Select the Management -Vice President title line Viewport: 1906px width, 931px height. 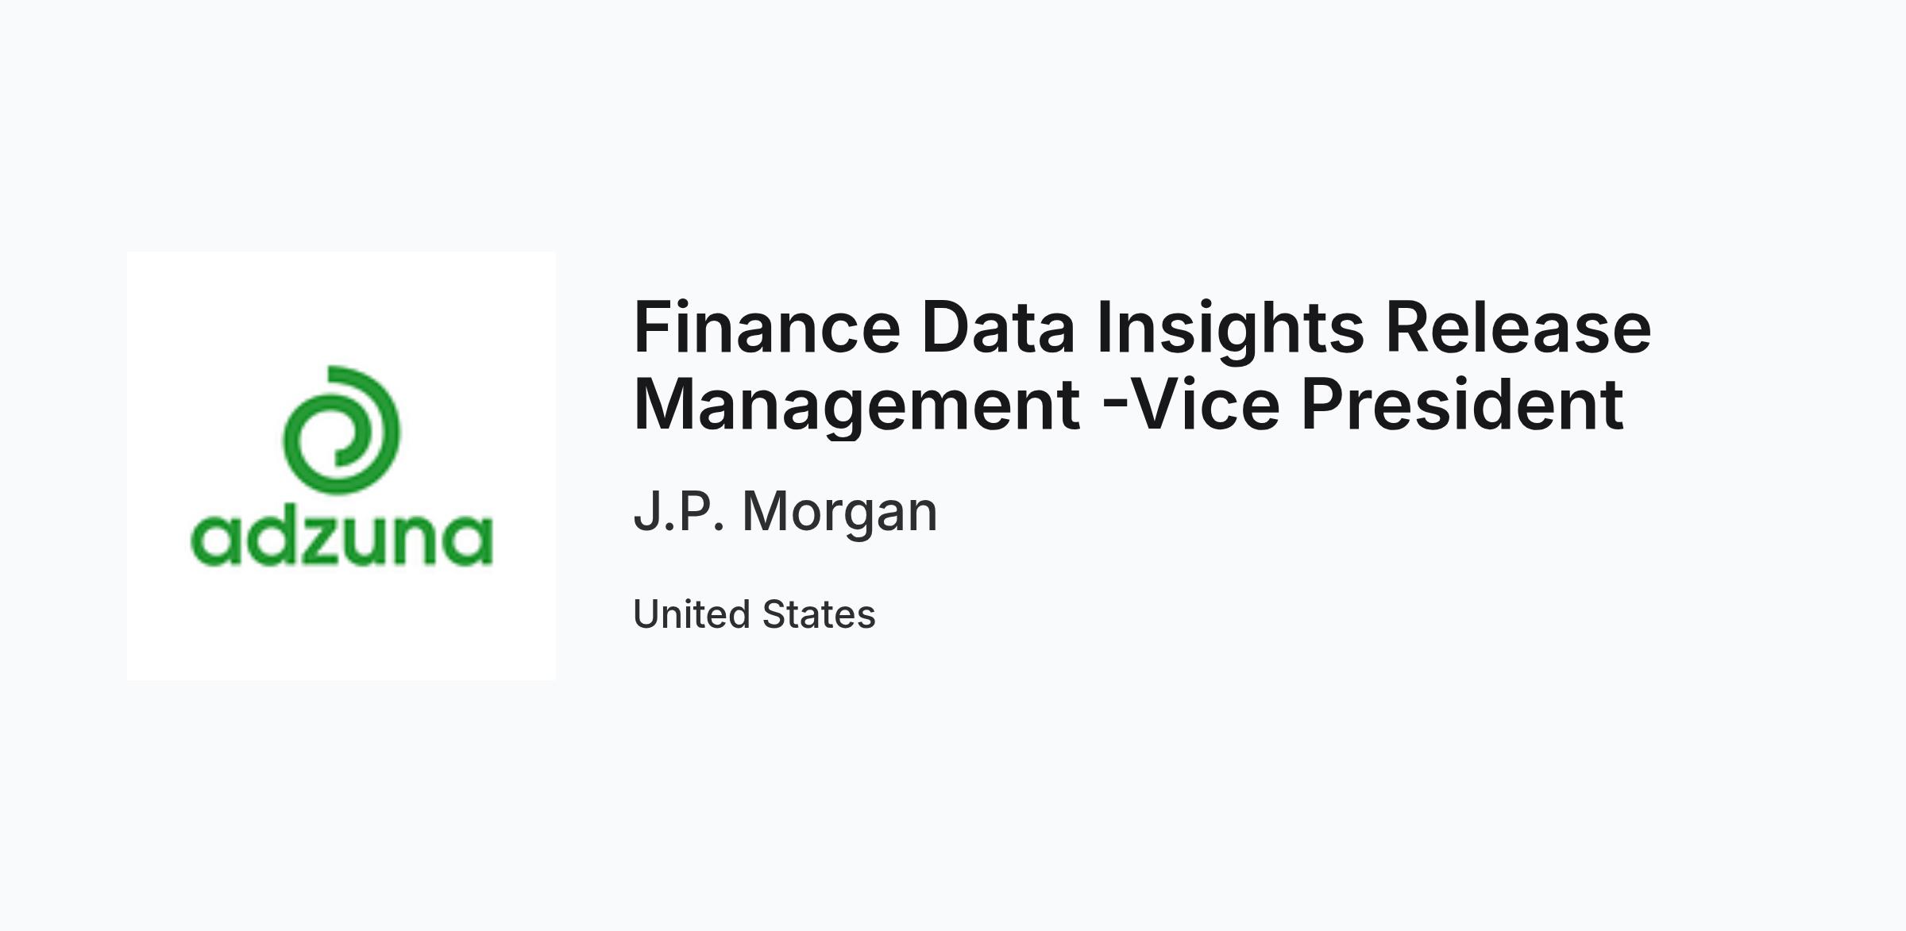coord(1129,406)
